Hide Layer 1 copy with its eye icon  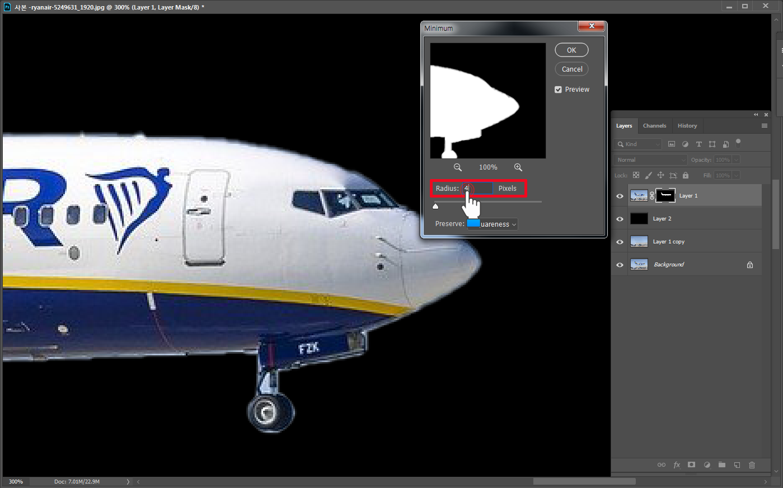point(620,242)
